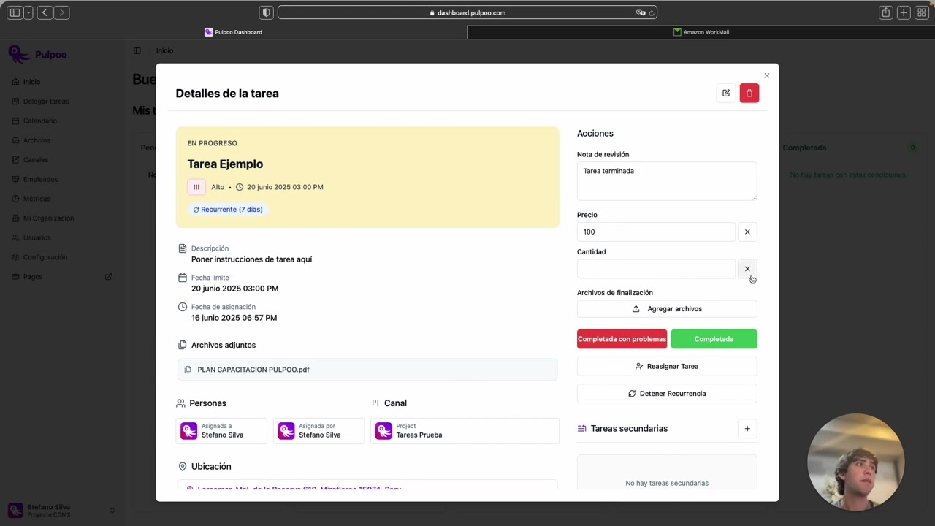Viewport: 935px width, 526px height.
Task: Click the Cantidad input field
Action: [x=656, y=269]
